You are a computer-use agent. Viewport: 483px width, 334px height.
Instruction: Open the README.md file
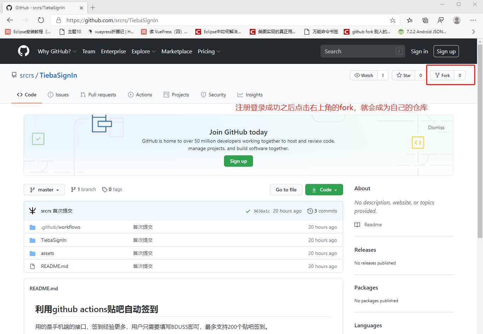(54, 266)
